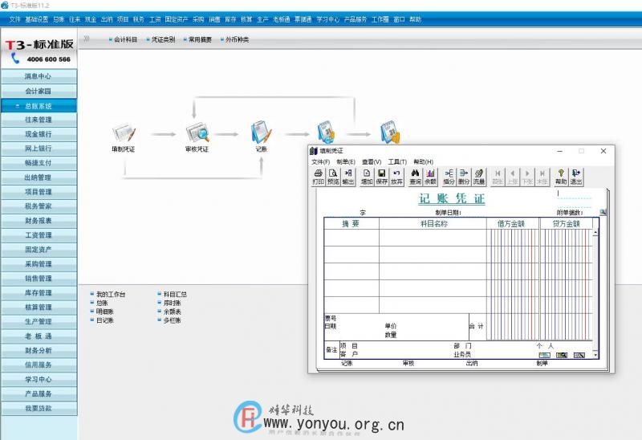Click the phone icon by 4006 600 566
Image resolution: width=642 pixels, height=440 pixels.
coord(15,59)
